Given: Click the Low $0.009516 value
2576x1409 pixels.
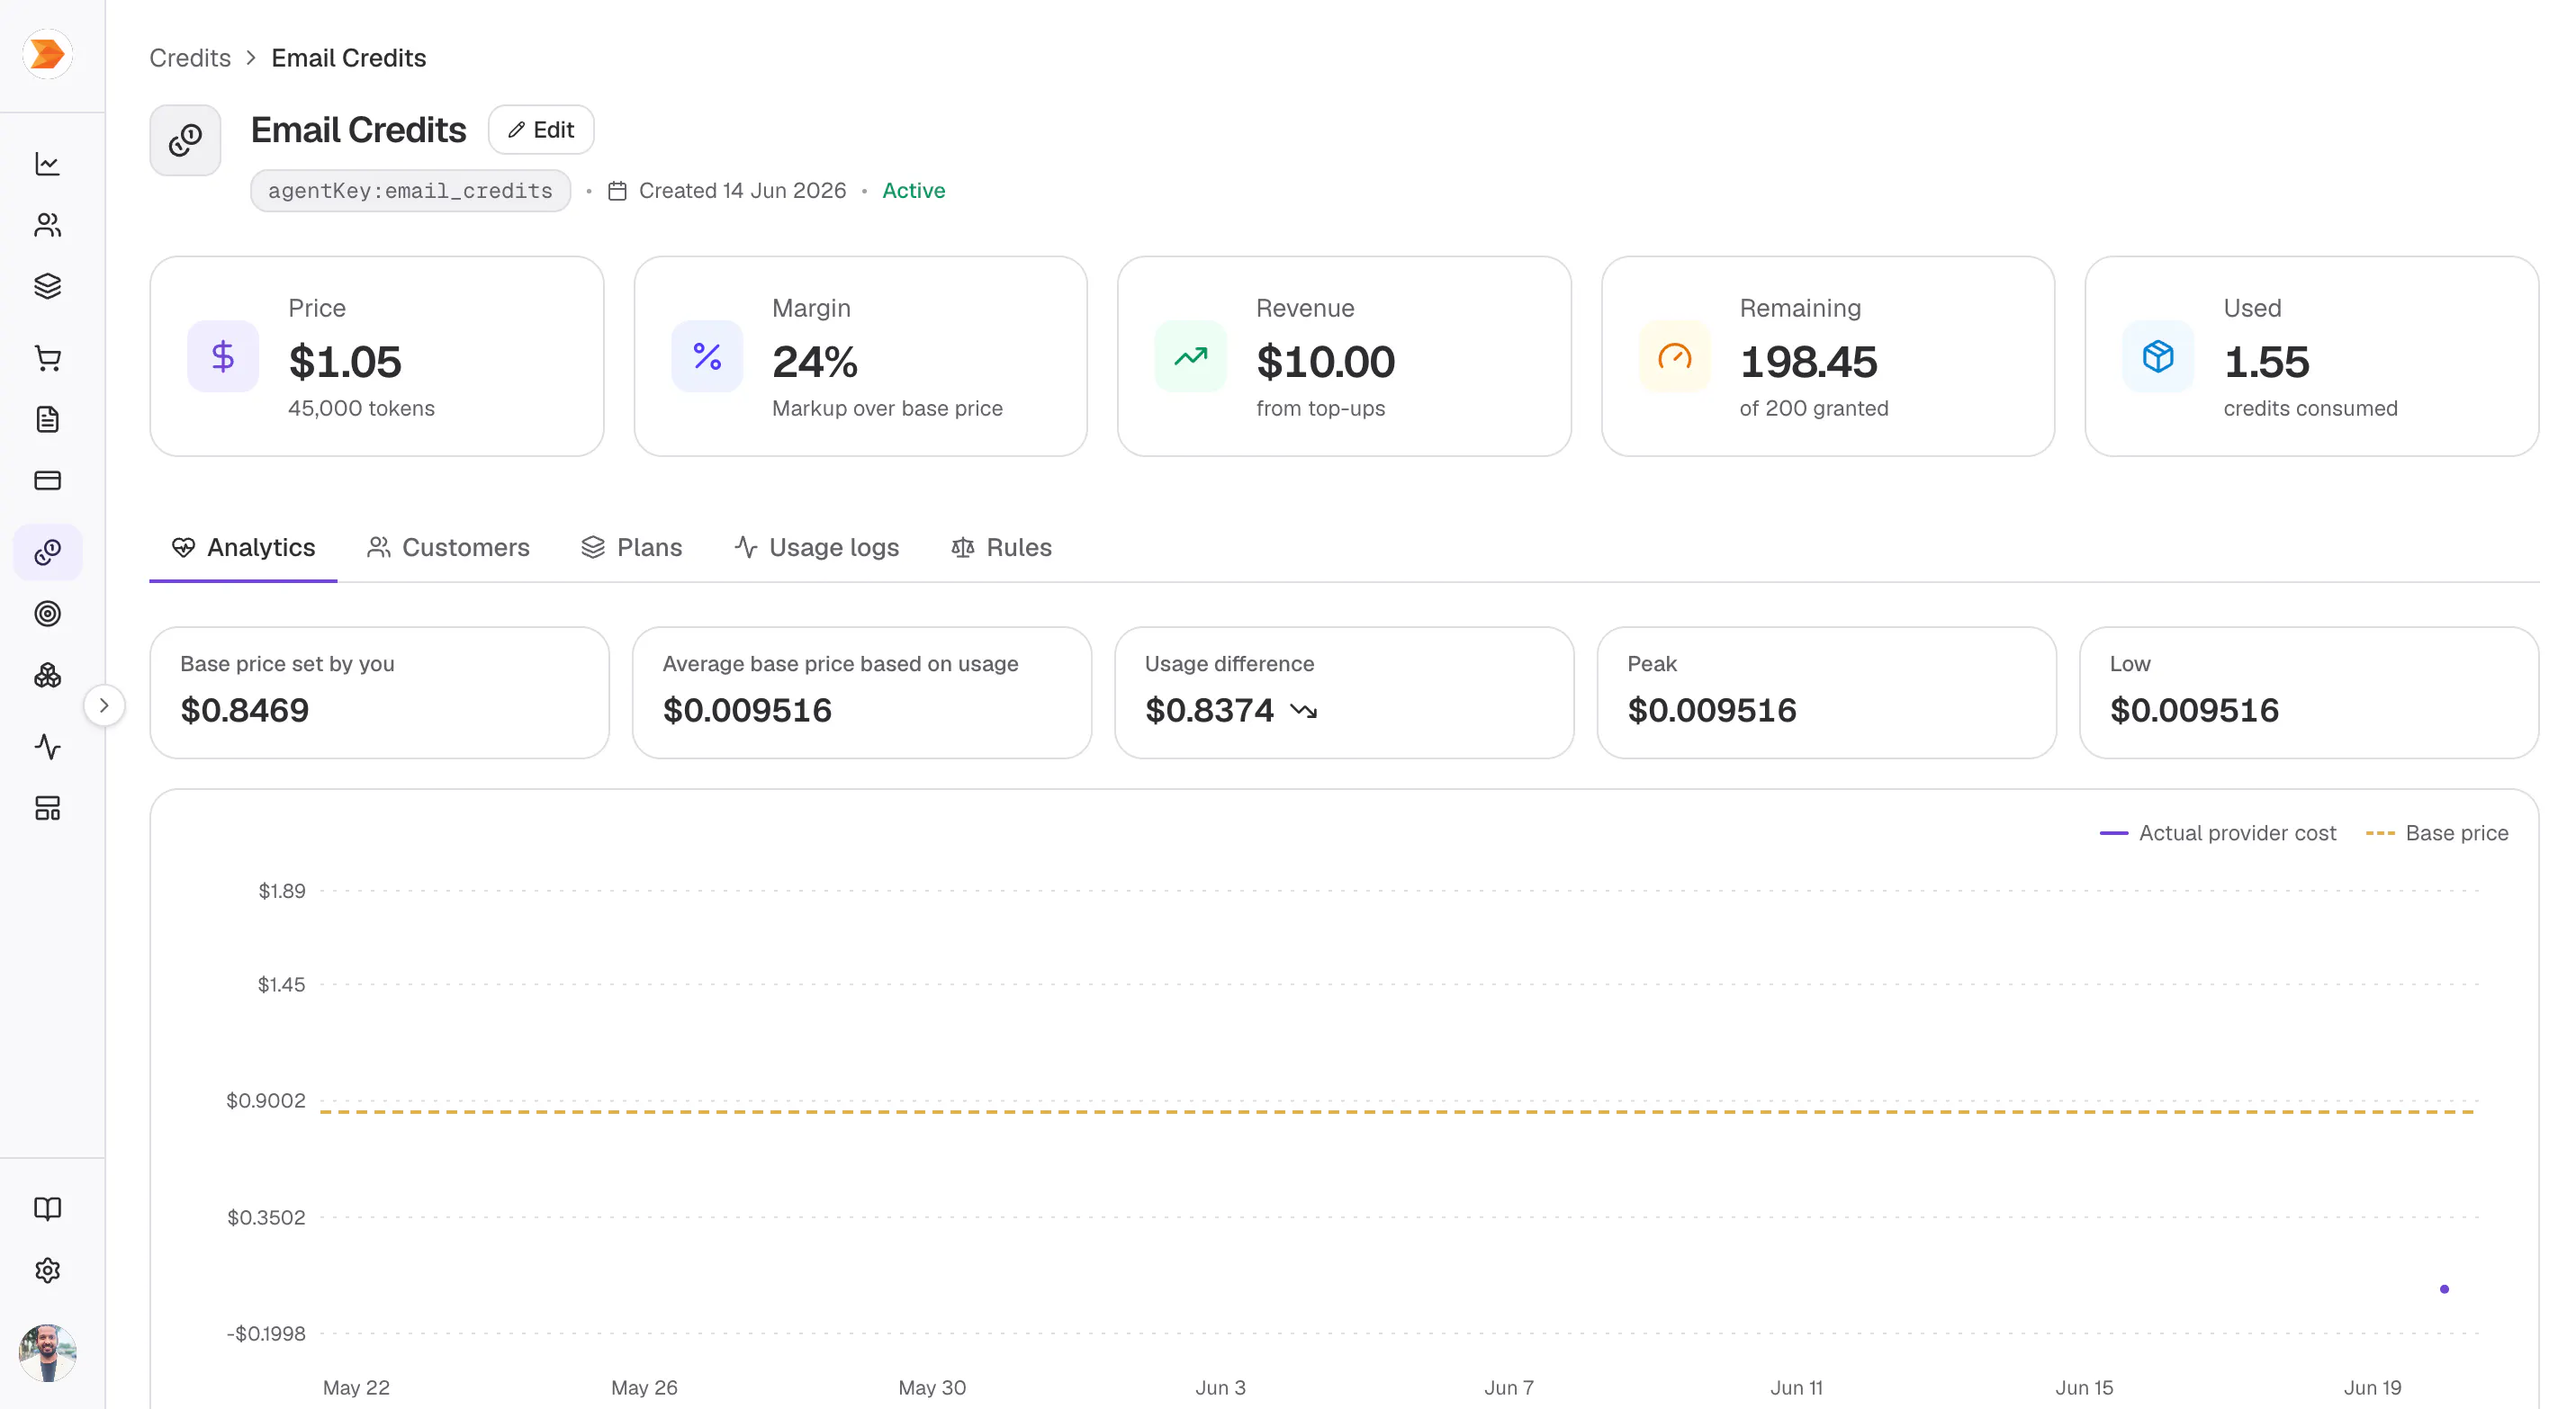Looking at the screenshot, I should (2195, 711).
